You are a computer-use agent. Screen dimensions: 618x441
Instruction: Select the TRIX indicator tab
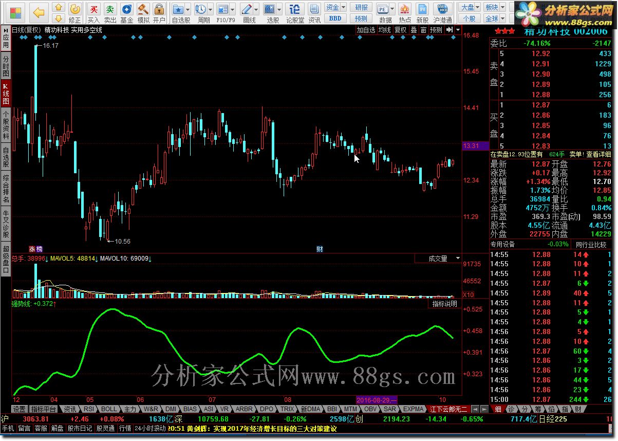(x=287, y=409)
